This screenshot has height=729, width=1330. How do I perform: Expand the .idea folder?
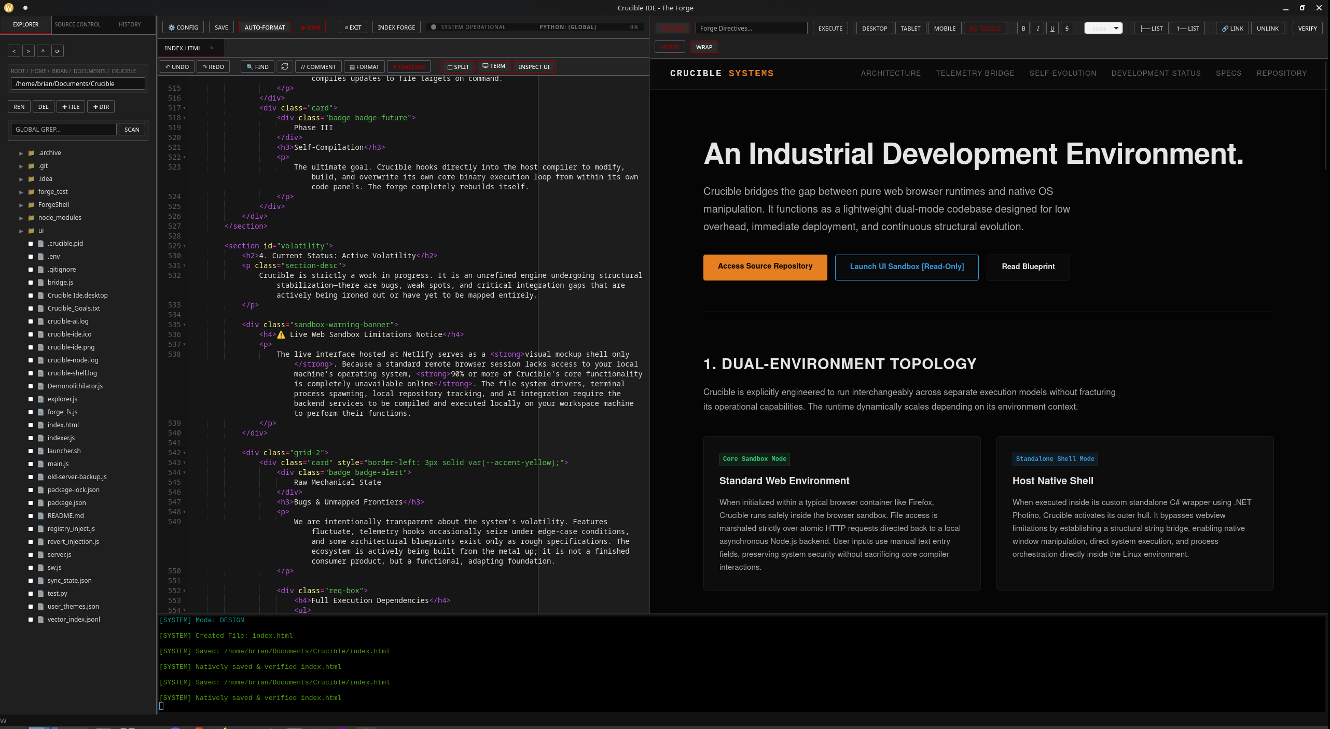coord(21,179)
